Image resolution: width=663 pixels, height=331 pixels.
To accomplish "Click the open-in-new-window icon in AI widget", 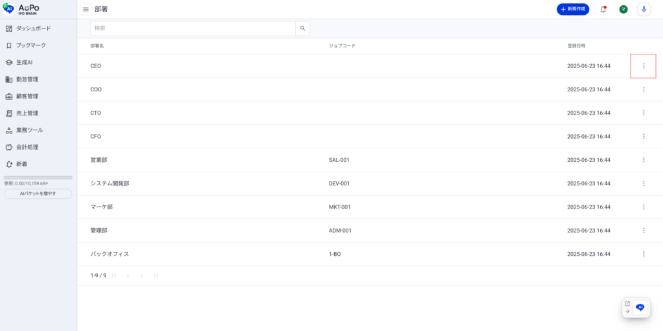I will click(x=627, y=303).
